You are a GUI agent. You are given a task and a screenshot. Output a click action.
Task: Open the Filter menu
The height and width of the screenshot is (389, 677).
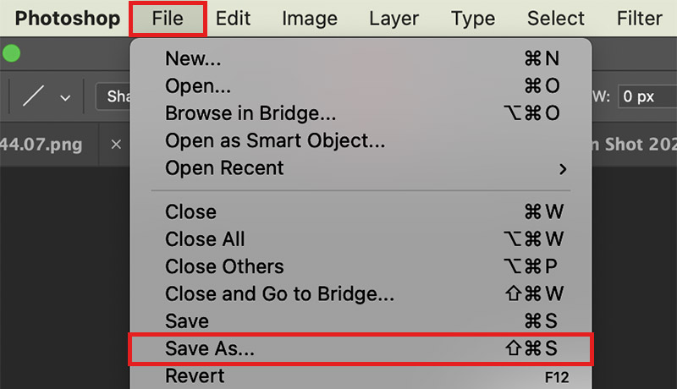(640, 19)
